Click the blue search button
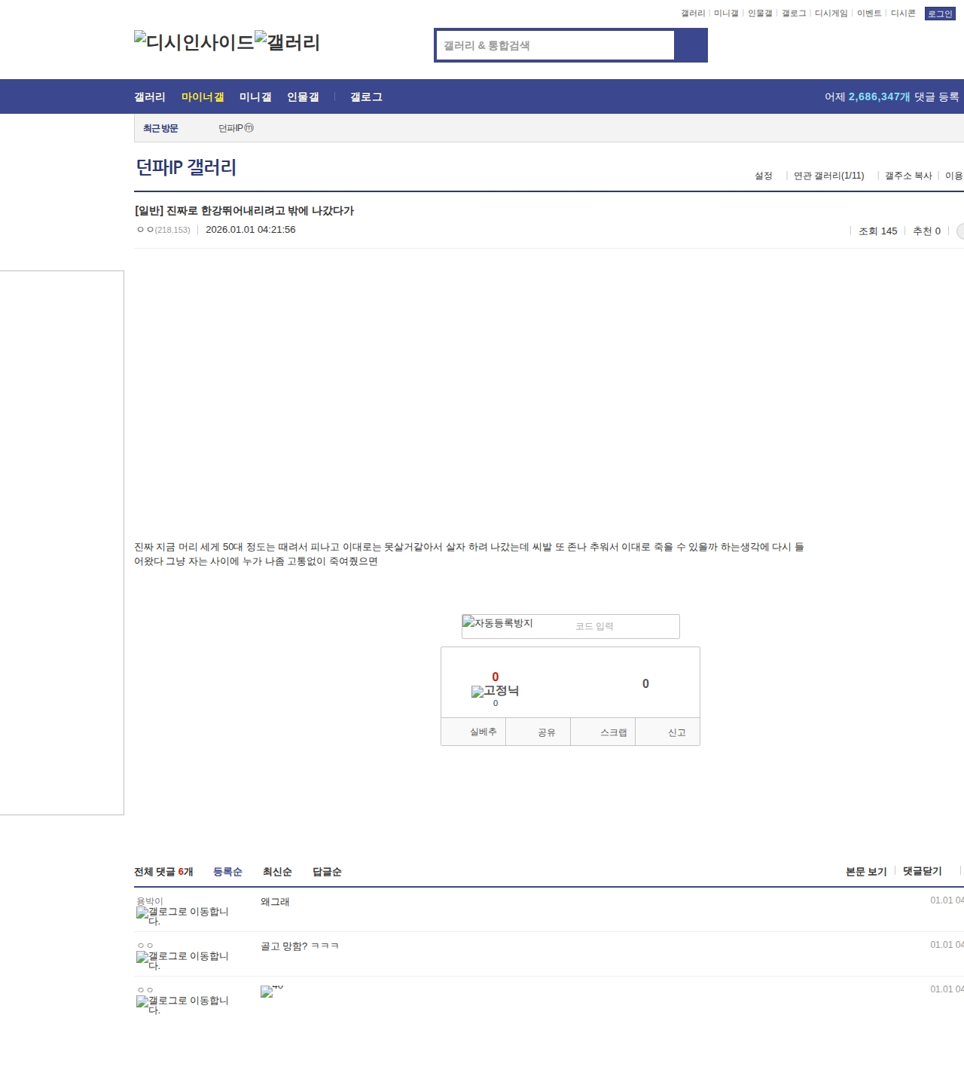964x1076 pixels. coord(691,45)
